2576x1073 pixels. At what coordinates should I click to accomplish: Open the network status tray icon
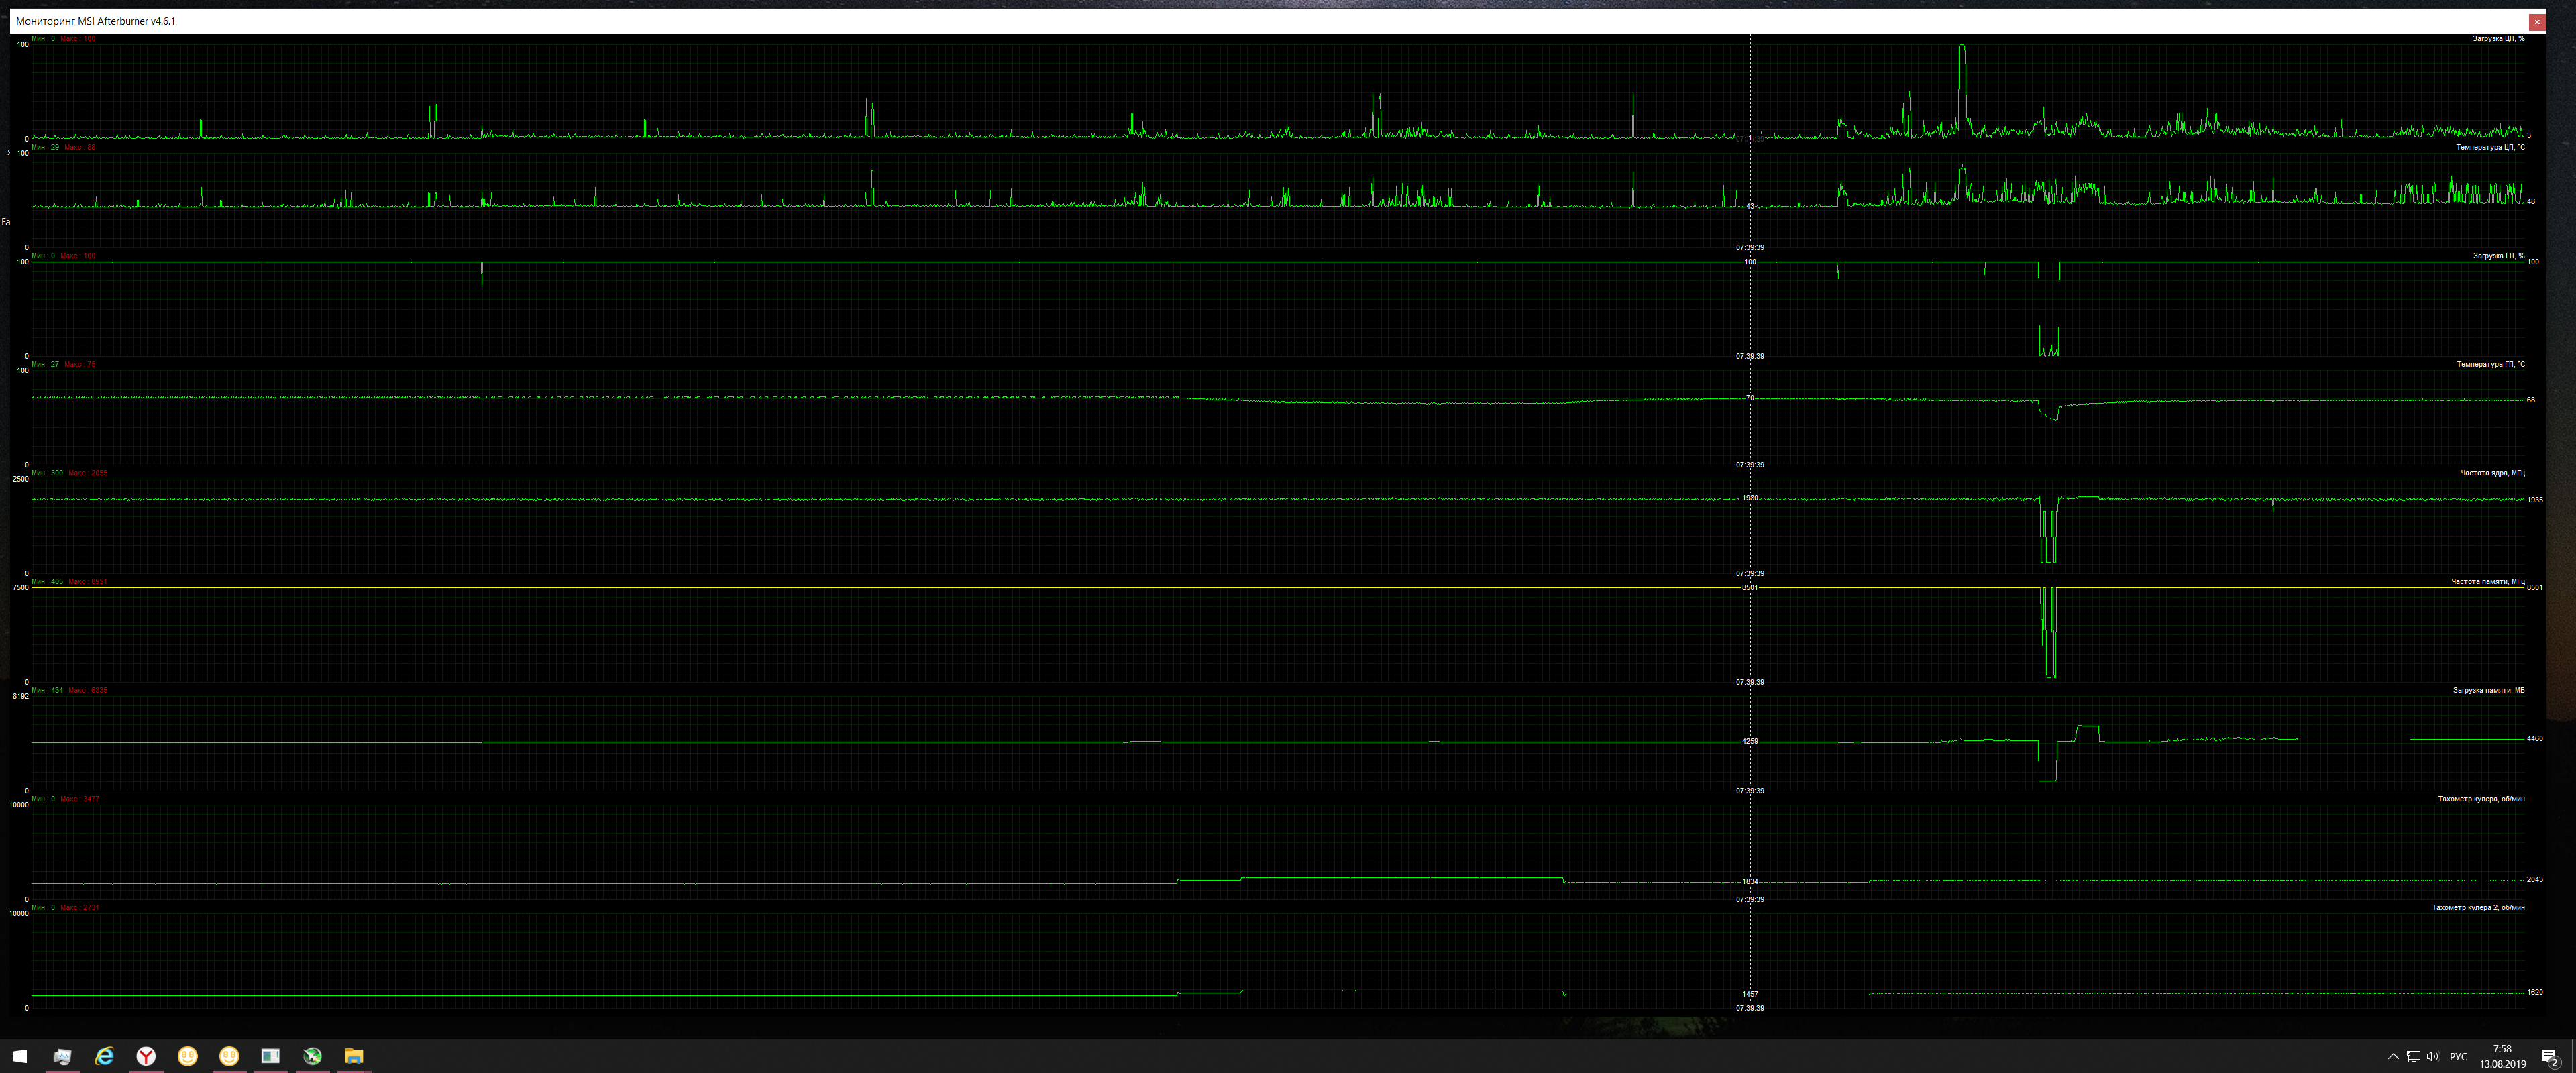[2413, 1056]
